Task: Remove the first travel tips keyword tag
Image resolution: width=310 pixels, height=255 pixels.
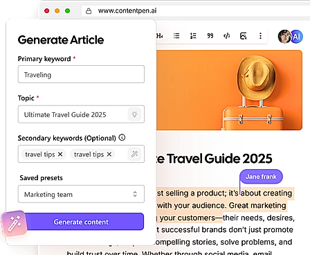Action: [x=60, y=154]
